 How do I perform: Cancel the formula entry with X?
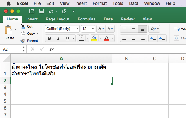click(33, 49)
